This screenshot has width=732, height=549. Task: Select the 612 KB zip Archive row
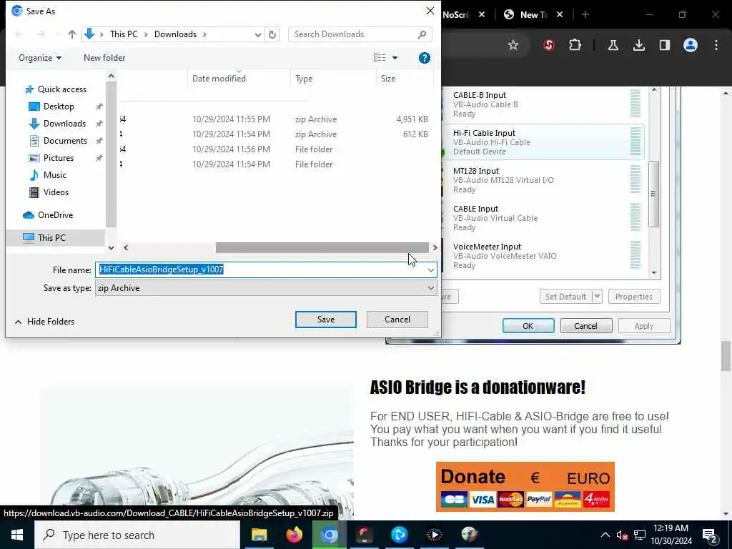click(274, 134)
